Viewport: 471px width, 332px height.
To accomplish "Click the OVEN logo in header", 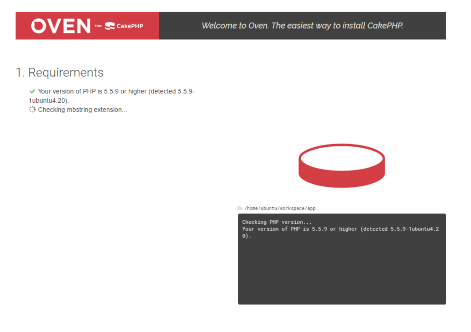I will (x=61, y=26).
